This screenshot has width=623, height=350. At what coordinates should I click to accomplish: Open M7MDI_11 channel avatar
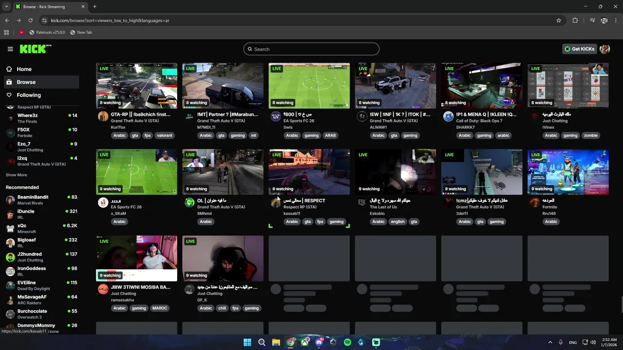[189, 116]
